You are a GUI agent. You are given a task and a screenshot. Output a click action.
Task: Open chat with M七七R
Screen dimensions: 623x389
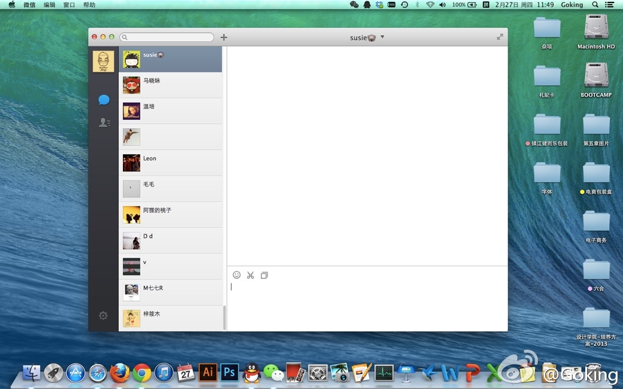click(x=170, y=292)
